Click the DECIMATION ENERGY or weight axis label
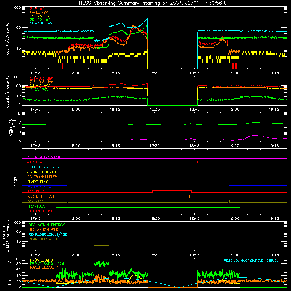Image resolution: width=291 pixels, height=291 pixels. 5,236
